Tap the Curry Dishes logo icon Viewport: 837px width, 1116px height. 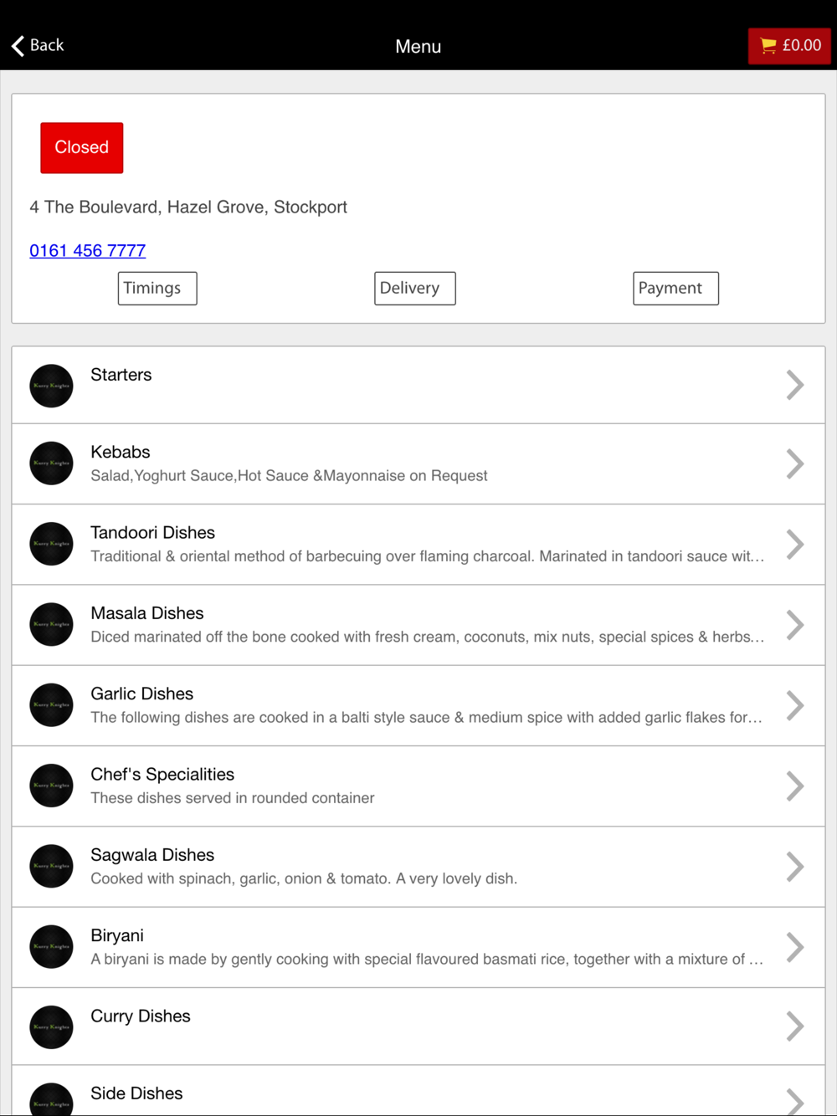[x=51, y=1026]
